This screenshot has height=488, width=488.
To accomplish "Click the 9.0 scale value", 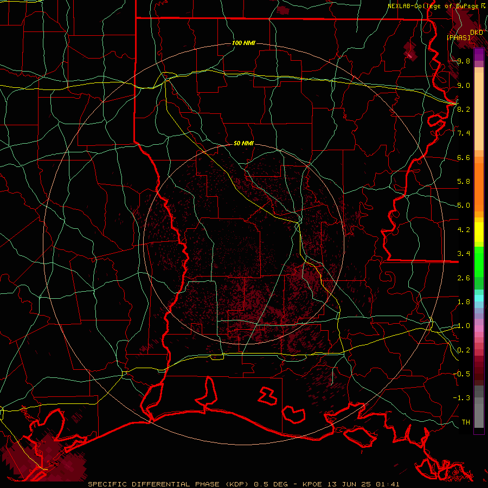I will pyautogui.click(x=464, y=85).
